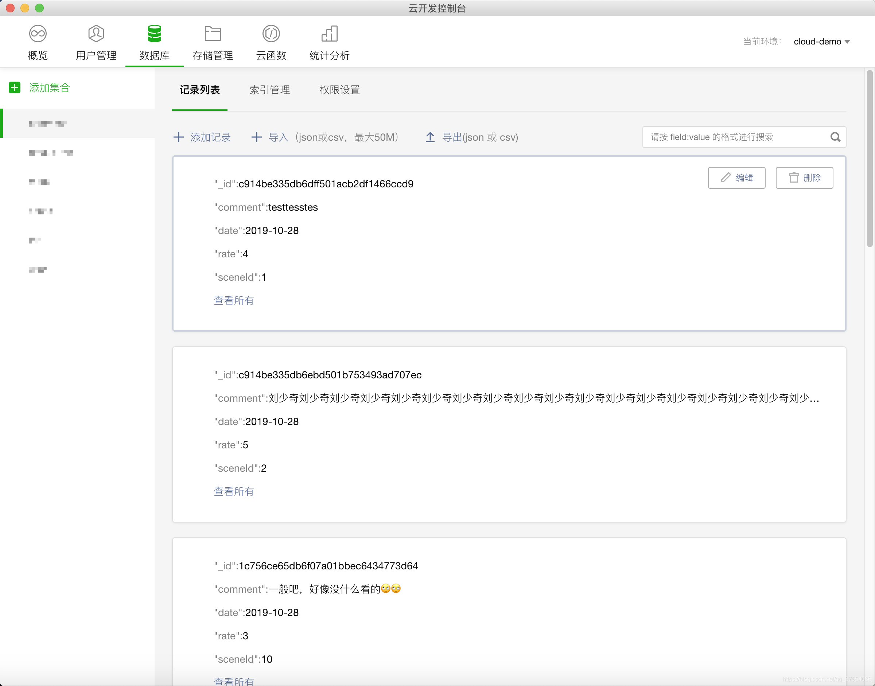Click the green maximize window button
Image resolution: width=875 pixels, height=686 pixels.
tap(39, 8)
